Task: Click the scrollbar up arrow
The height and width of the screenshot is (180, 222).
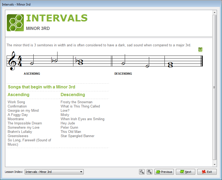Action: click(215, 12)
